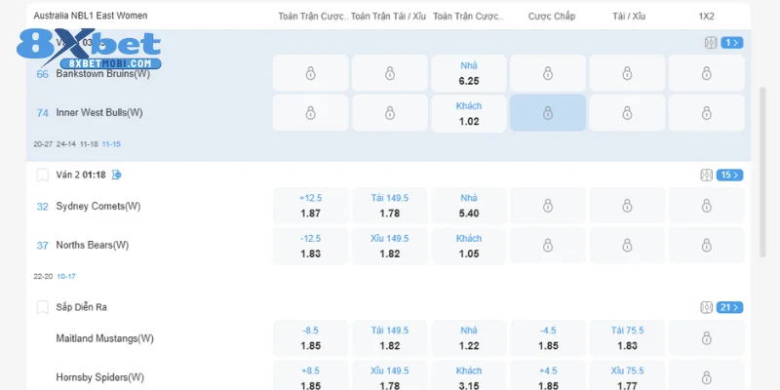Open live stream icon beside Ván 2 timer
780x390 pixels.
pyautogui.click(x=117, y=175)
